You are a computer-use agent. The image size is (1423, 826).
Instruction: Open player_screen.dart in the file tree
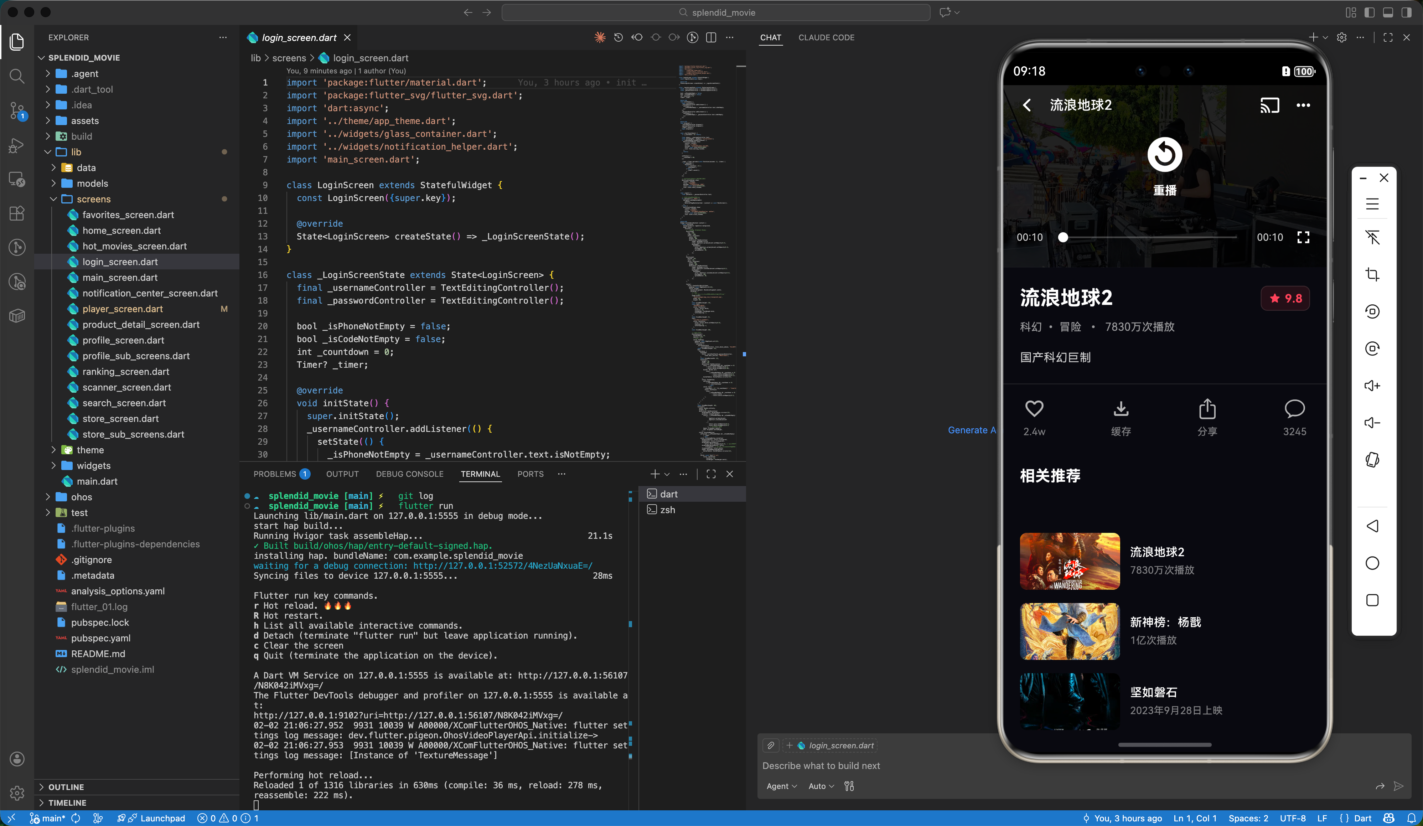[x=123, y=309]
